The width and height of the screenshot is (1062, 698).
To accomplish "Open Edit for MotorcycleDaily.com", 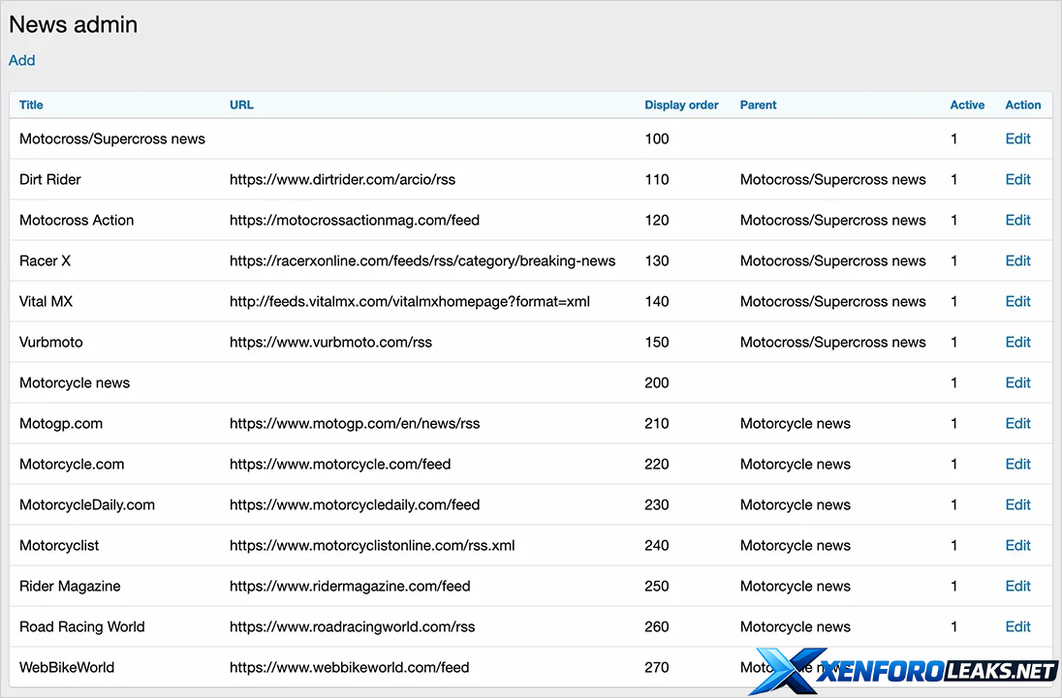I will pyautogui.click(x=1017, y=504).
